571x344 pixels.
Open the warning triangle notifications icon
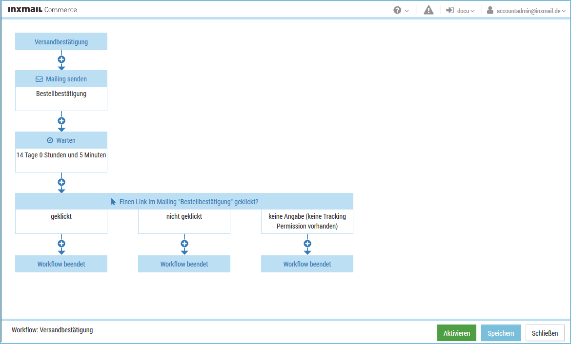point(428,10)
